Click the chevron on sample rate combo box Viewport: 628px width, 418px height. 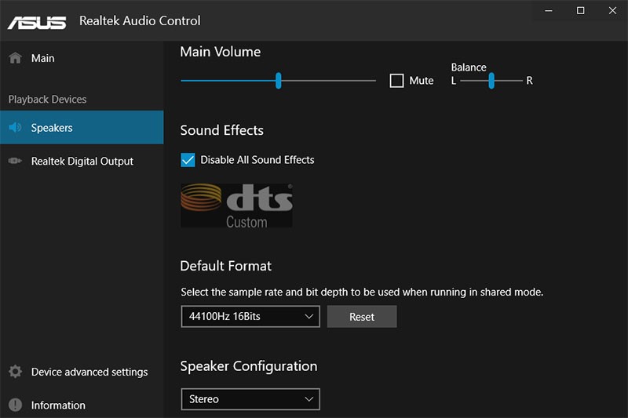click(309, 316)
